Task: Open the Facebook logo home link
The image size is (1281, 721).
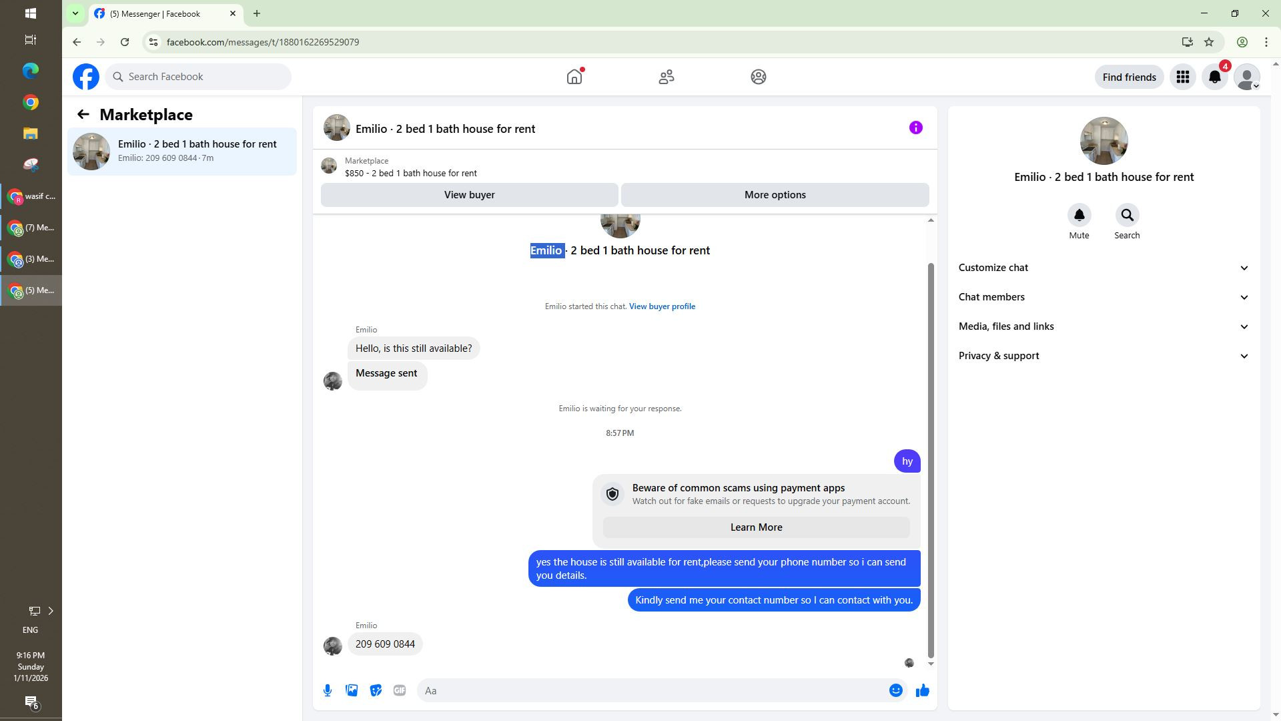Action: [x=86, y=77]
